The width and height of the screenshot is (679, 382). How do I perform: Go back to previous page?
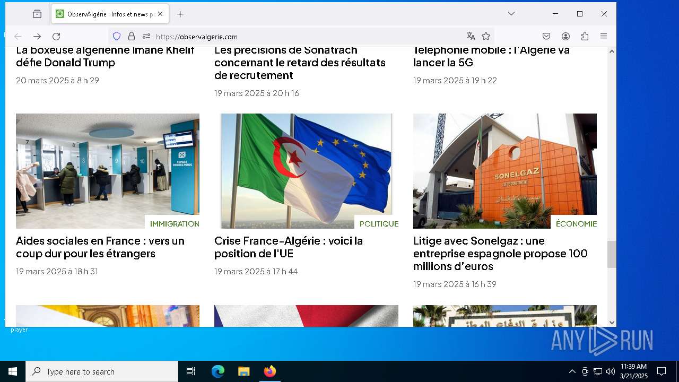[18, 37]
